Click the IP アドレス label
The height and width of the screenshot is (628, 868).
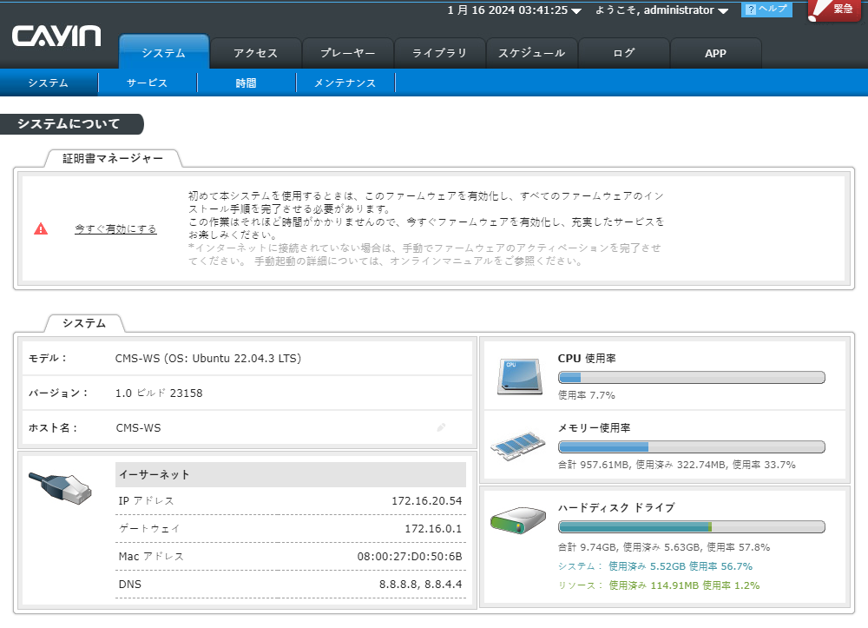coord(146,500)
